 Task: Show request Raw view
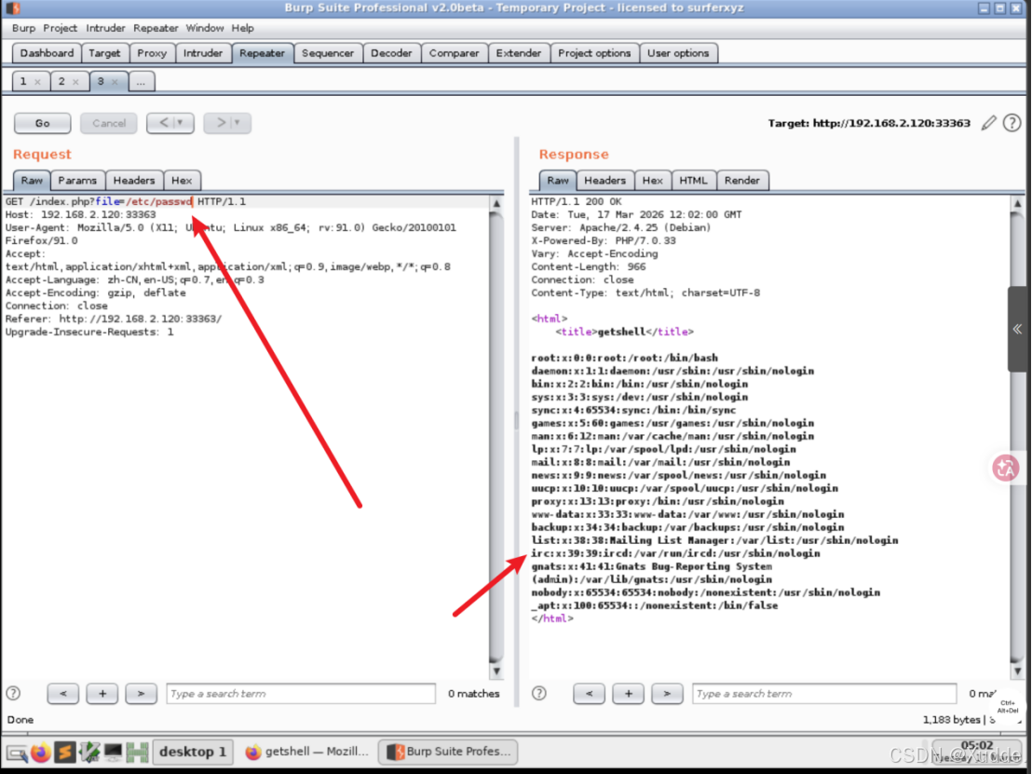32,181
